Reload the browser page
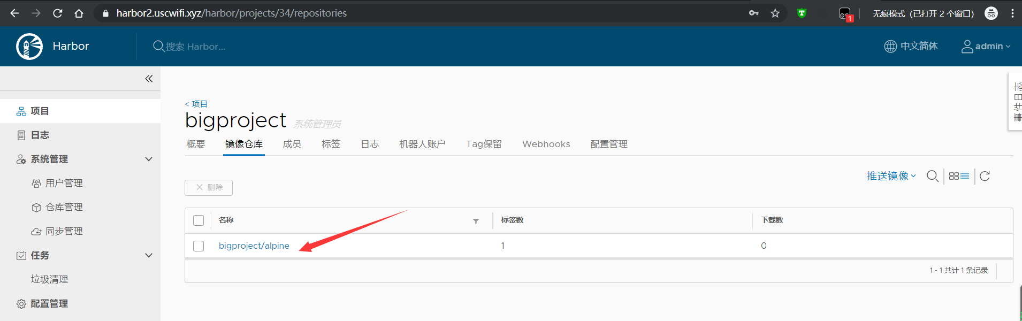Image resolution: width=1022 pixels, height=321 pixels. point(57,13)
